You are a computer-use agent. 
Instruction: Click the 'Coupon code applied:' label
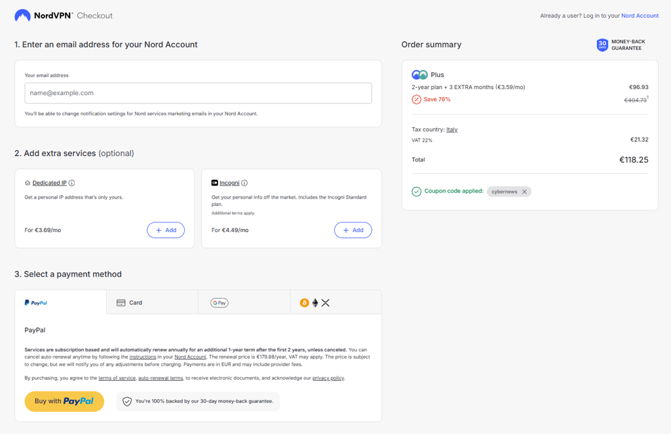[453, 191]
